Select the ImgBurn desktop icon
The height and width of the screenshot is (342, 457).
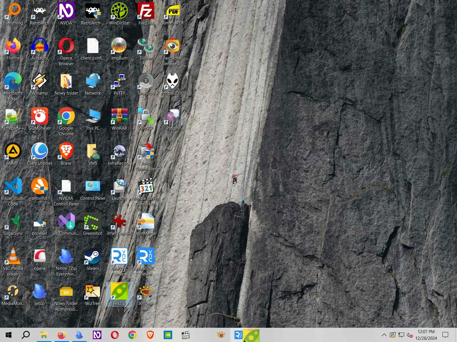pos(119,49)
